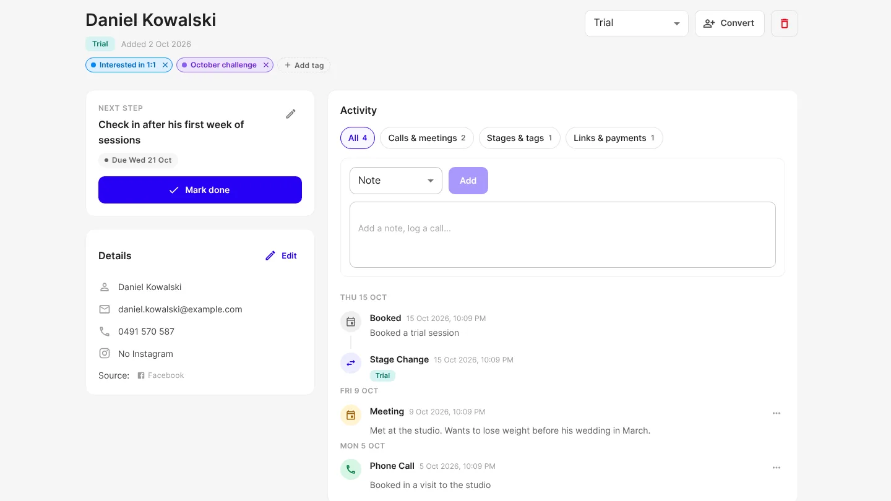891x501 pixels.
Task: Click phone number 0491 570 587
Action: click(x=146, y=332)
